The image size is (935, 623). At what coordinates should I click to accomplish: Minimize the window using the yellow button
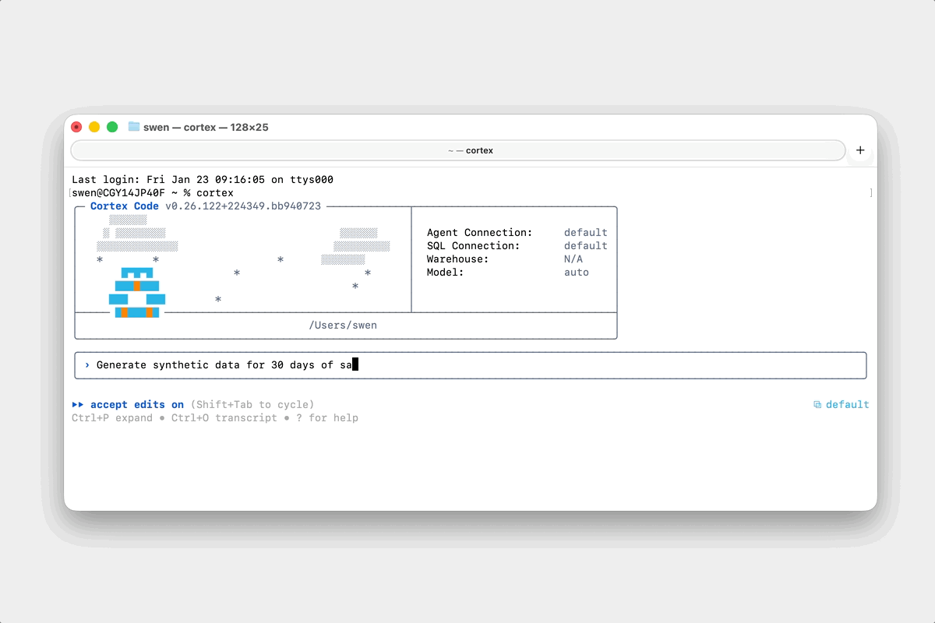(94, 127)
